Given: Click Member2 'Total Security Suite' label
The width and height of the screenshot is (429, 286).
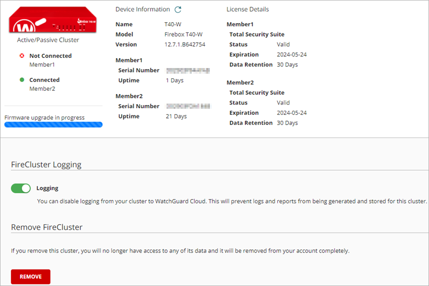Looking at the screenshot, I should (257, 93).
